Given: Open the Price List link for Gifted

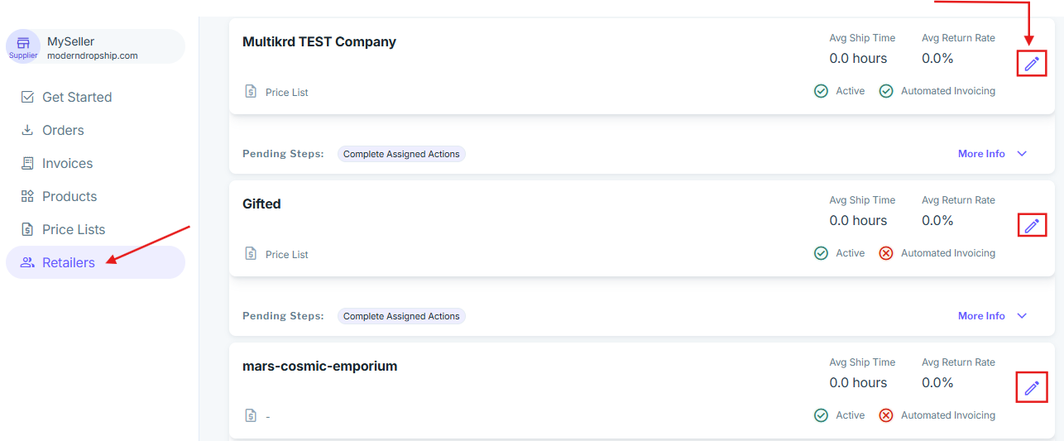Looking at the screenshot, I should (286, 255).
